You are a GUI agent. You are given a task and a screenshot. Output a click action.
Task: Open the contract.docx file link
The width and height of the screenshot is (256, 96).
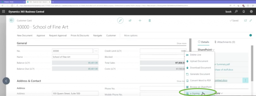point(221,80)
